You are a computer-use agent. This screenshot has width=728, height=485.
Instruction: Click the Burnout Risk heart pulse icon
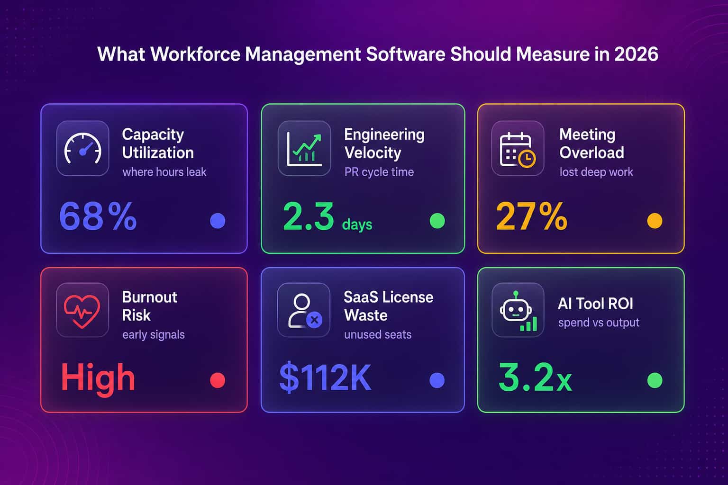[x=83, y=310]
